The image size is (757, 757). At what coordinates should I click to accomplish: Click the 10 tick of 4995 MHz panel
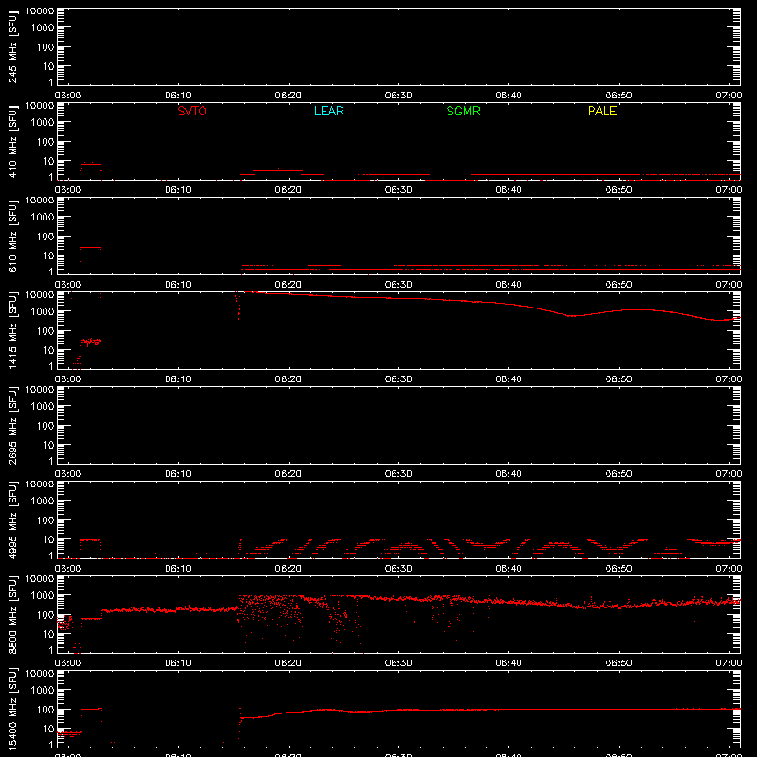pos(49,539)
